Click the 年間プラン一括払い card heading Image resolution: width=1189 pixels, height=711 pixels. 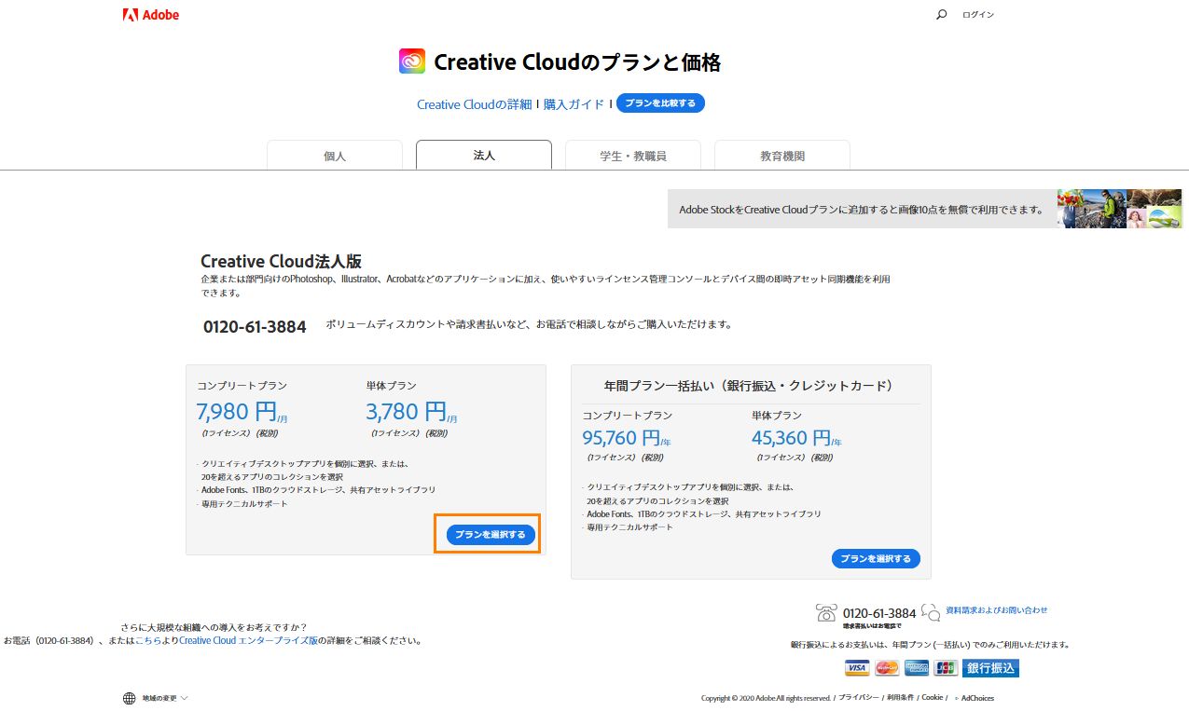pos(749,386)
